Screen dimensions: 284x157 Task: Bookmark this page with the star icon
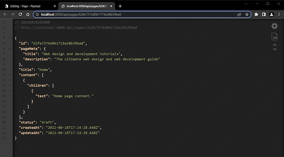click(x=247, y=14)
